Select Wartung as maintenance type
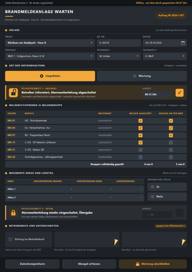Viewport: 192px width, 272px height. point(142,76)
